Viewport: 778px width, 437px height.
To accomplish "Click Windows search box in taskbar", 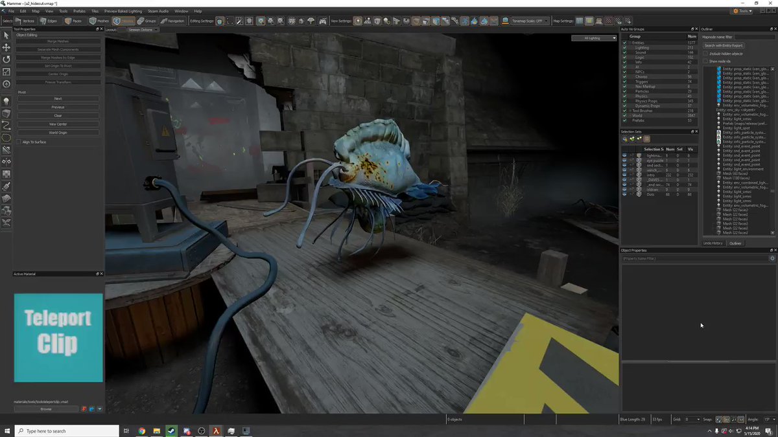I will coord(67,431).
